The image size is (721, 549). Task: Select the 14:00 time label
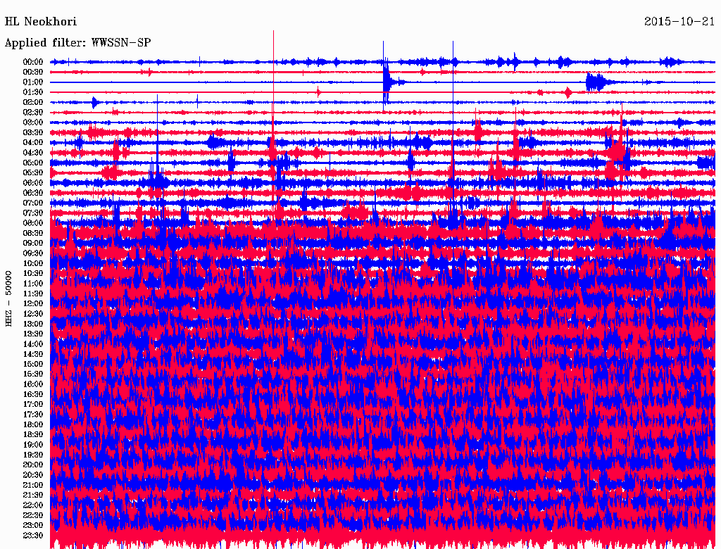pos(33,344)
